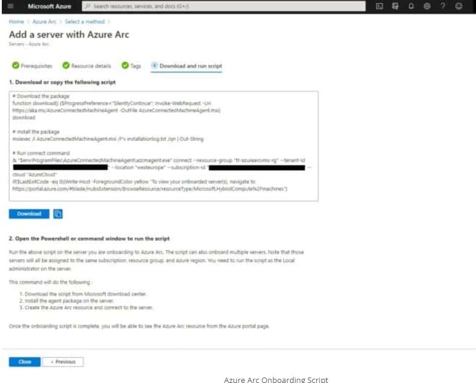
Task: Click the Previous button
Action: coord(64,361)
